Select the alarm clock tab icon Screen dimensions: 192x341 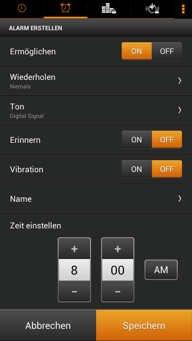[x=65, y=8]
